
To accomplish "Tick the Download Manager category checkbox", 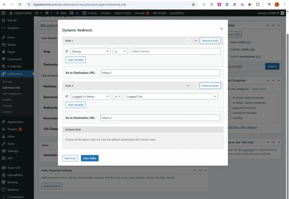I will pyautogui.click(x=230, y=113).
